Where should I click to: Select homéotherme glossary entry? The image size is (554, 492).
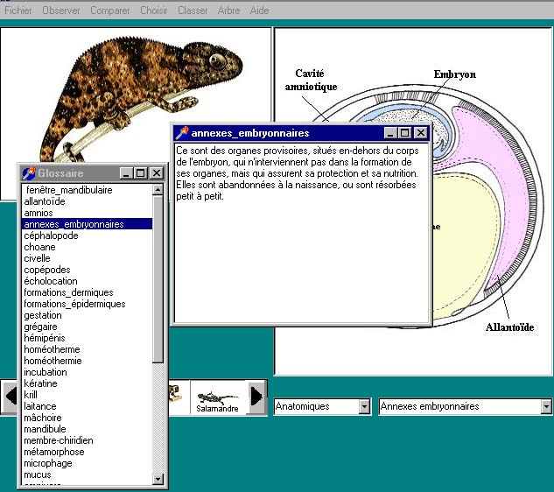click(52, 349)
